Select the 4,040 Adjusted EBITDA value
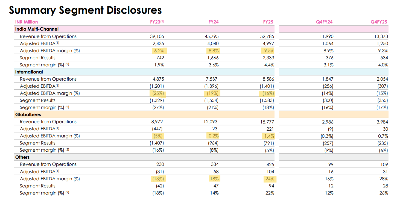This screenshot has width=397, height=200. (213, 43)
